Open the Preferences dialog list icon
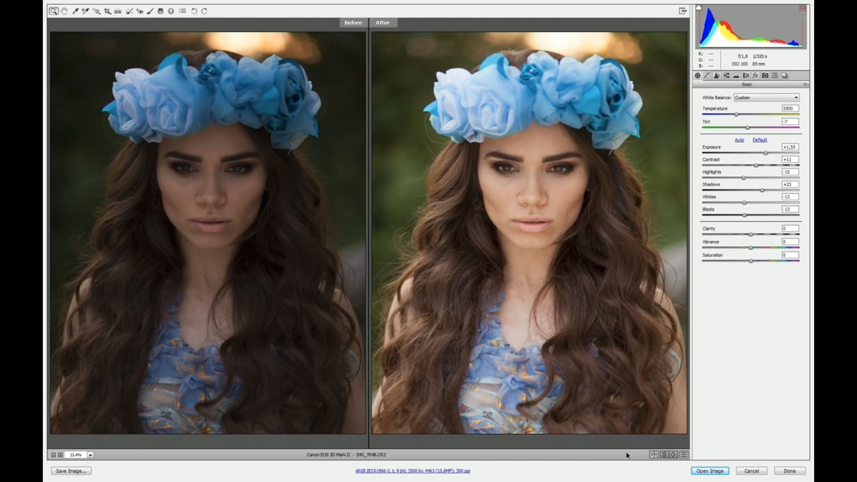This screenshot has width=857, height=482. pos(182,11)
